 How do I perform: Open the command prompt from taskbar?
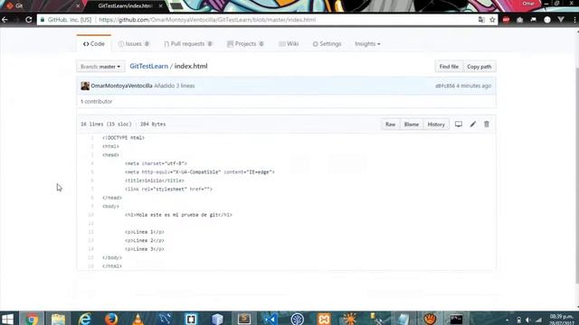pos(456,319)
